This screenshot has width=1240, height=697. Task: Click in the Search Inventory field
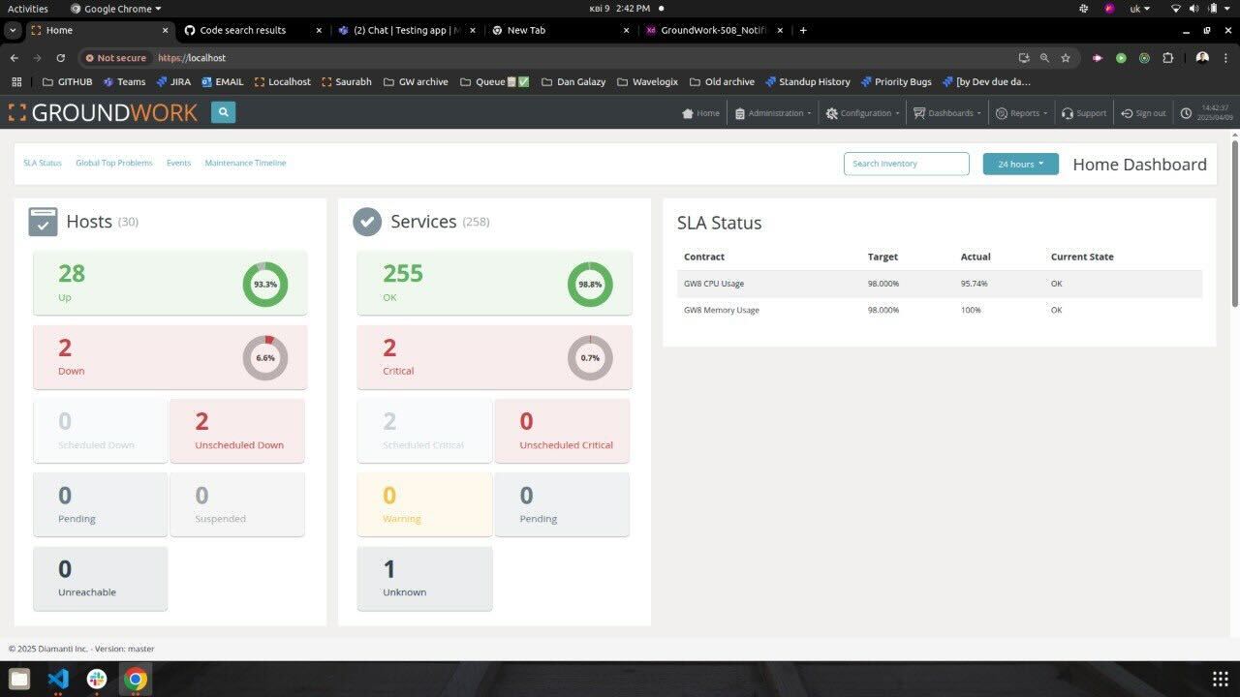pos(906,164)
